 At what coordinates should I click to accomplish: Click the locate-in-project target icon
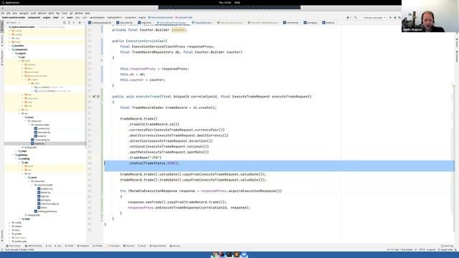point(64,22)
